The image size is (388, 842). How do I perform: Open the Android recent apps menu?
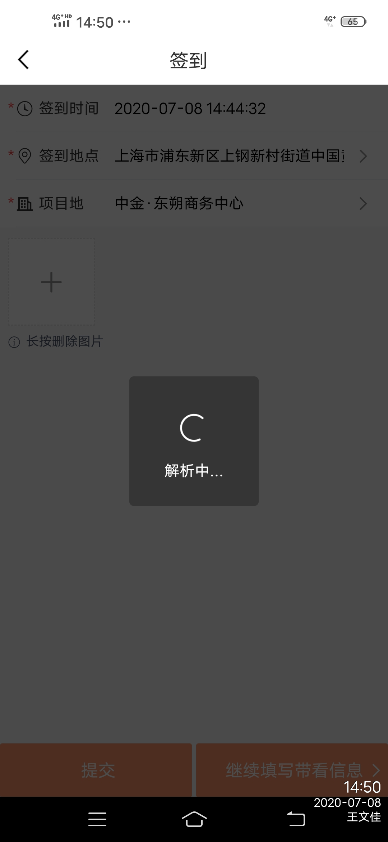97,819
